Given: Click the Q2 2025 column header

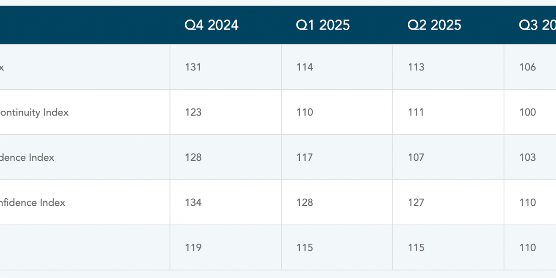Looking at the screenshot, I should tap(434, 25).
